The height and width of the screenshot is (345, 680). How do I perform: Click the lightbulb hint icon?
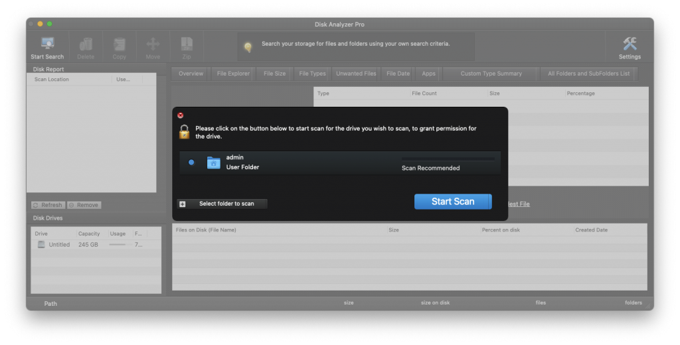click(248, 47)
